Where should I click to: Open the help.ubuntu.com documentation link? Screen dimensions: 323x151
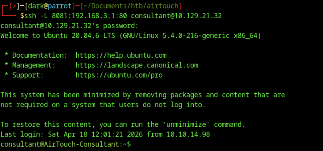click(121, 55)
